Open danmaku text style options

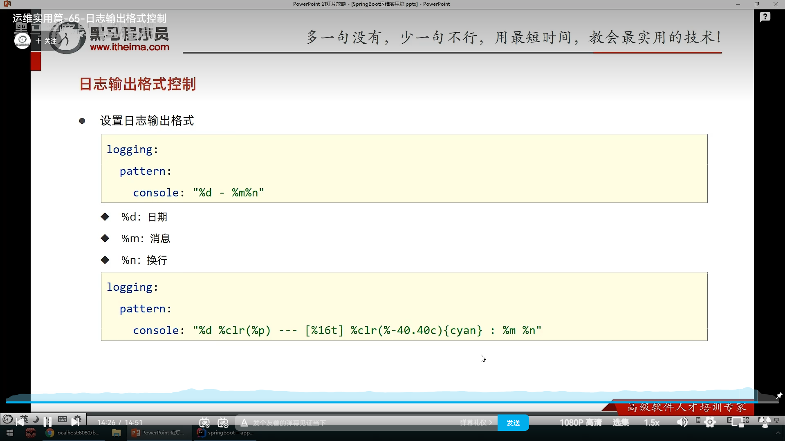pyautogui.click(x=244, y=423)
